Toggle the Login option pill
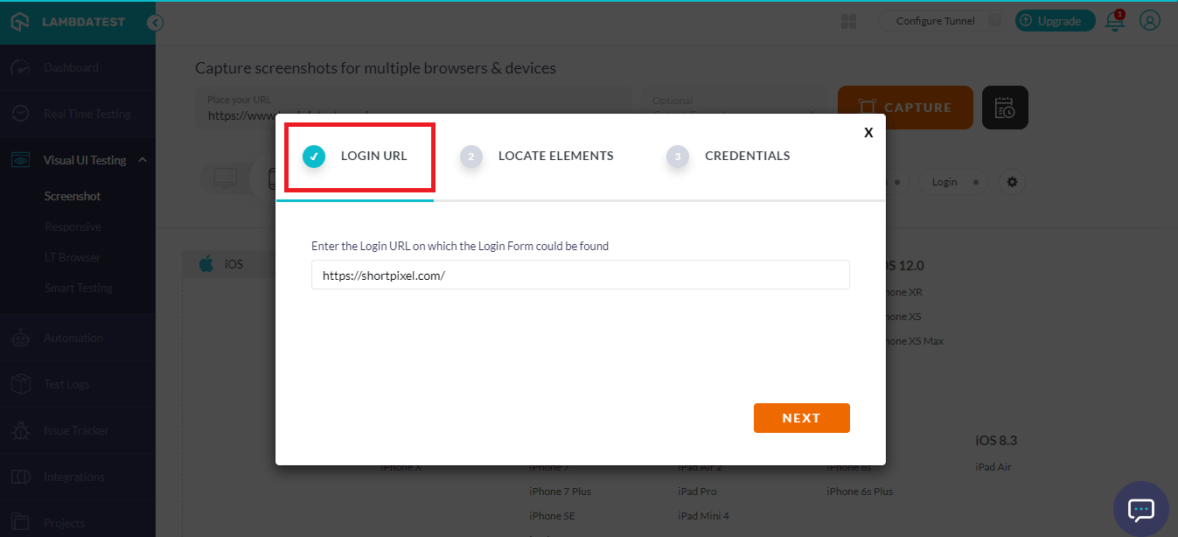This screenshot has width=1178, height=537. pos(951,182)
